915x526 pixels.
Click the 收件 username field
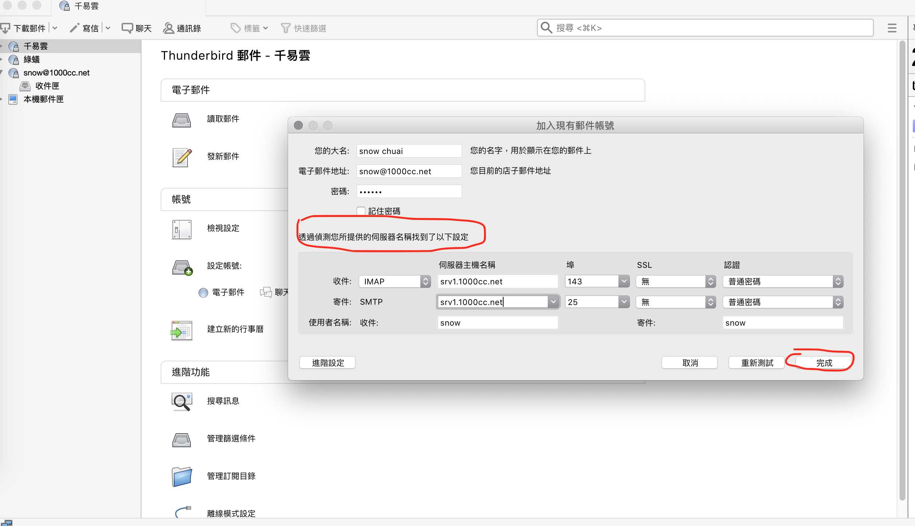(x=498, y=323)
